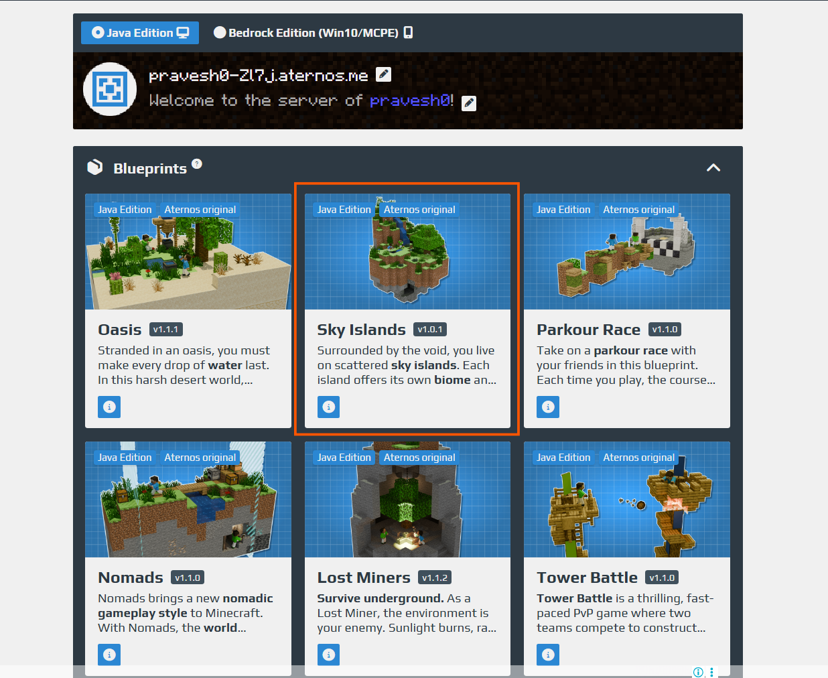Select the Java Edition radio option
The image size is (828, 678).
pos(140,33)
